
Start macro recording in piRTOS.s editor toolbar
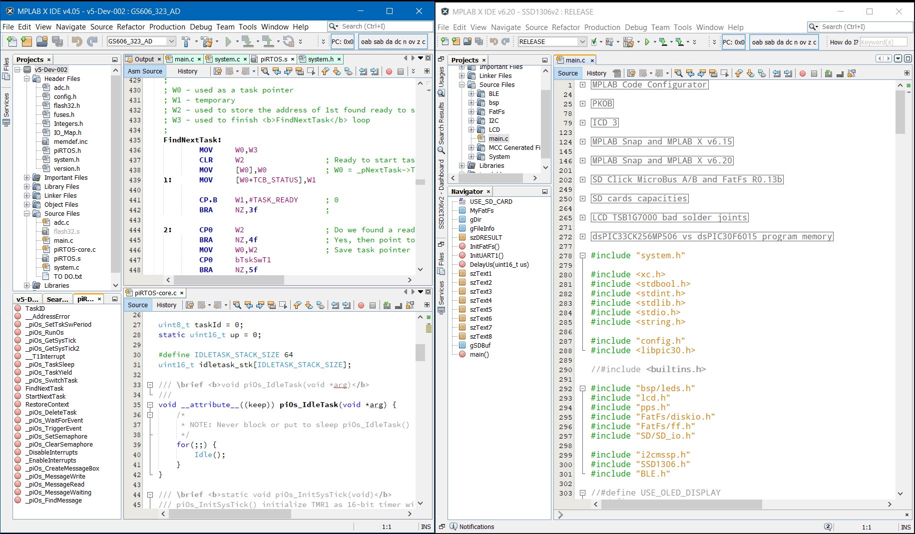(389, 71)
